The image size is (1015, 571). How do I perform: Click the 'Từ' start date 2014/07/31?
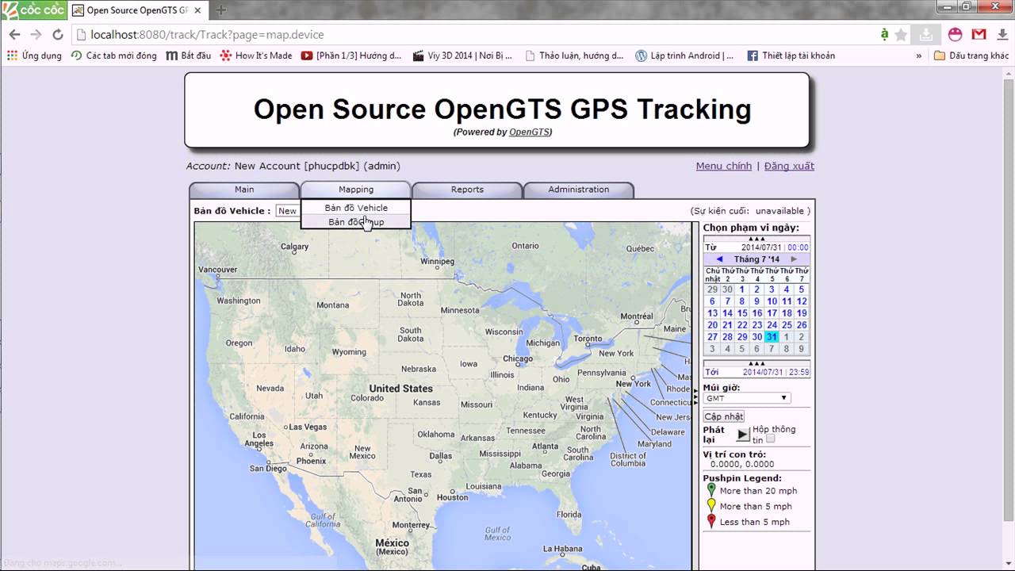click(x=761, y=247)
